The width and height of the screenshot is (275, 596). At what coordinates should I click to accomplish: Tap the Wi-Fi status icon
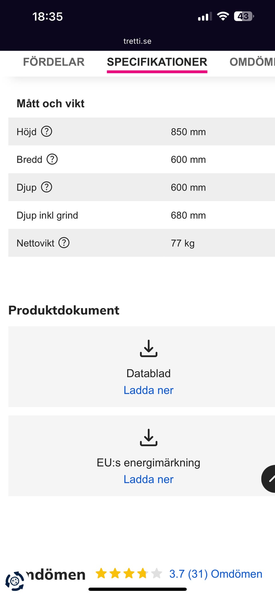pos(223,16)
